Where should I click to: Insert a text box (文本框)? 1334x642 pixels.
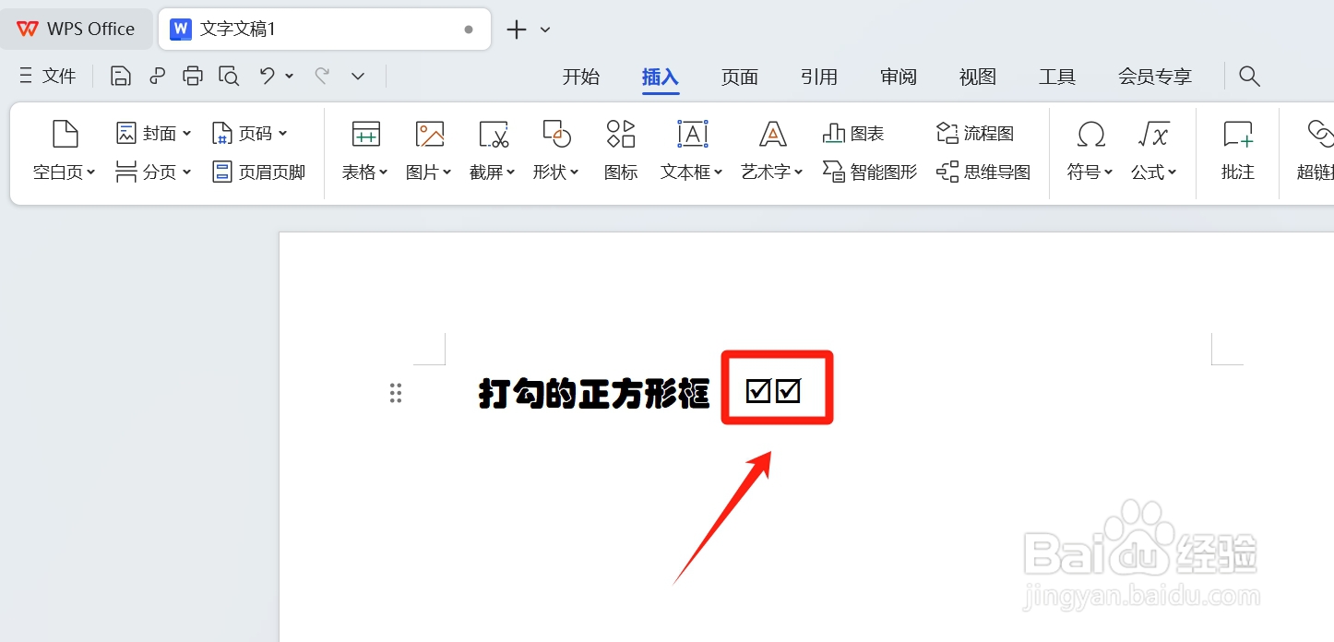[x=687, y=149]
